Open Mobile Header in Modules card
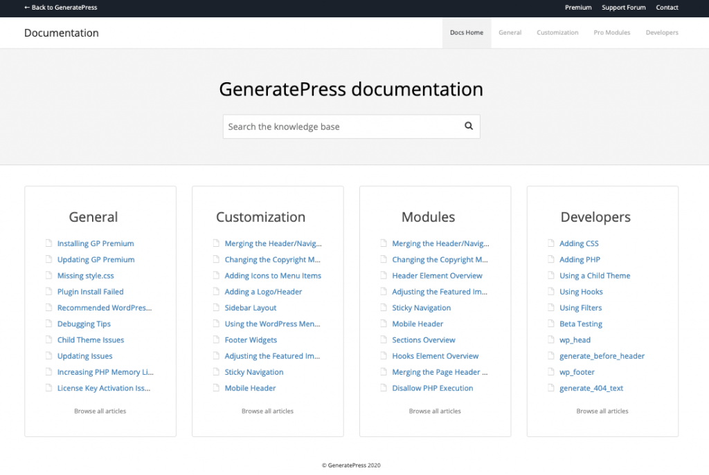709x475 pixels. point(418,324)
